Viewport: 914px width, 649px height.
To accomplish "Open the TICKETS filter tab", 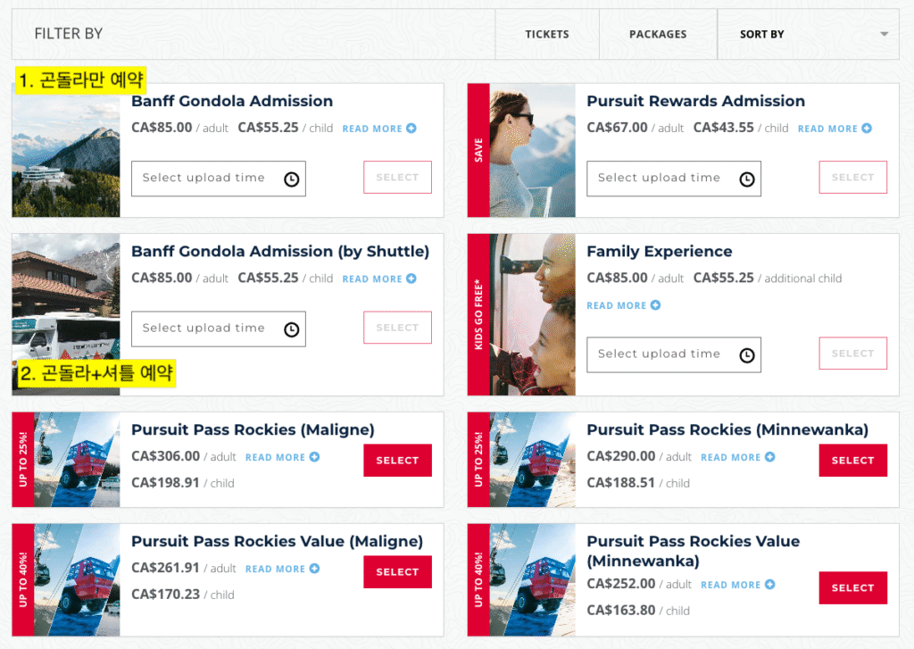I will click(x=547, y=34).
